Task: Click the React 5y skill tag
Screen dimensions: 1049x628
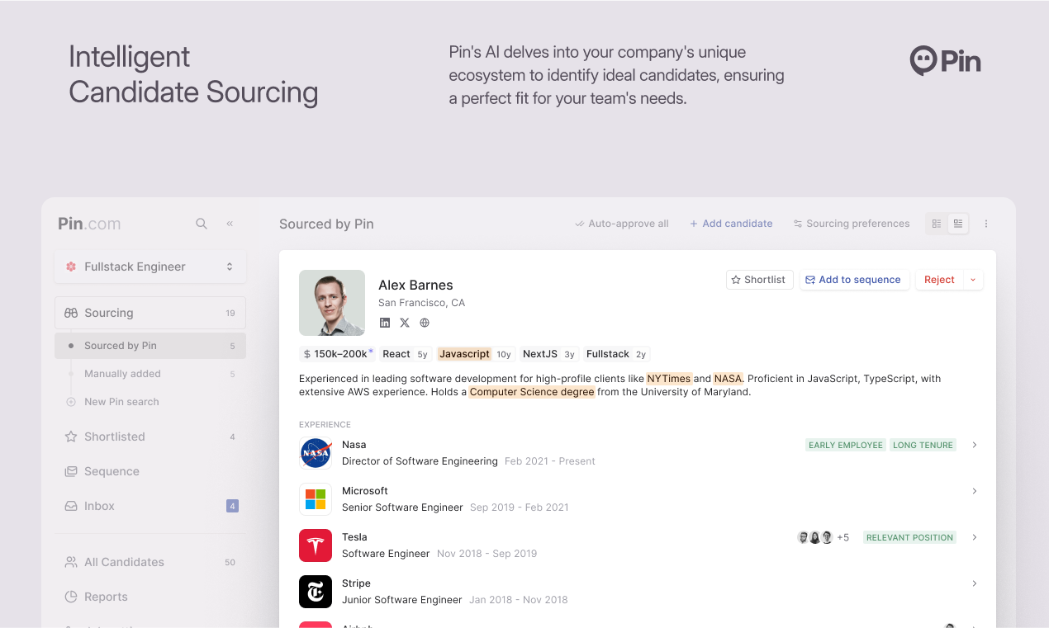Action: click(x=406, y=354)
